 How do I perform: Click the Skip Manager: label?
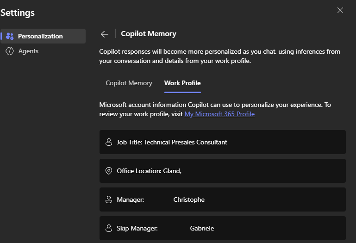[x=137, y=228]
